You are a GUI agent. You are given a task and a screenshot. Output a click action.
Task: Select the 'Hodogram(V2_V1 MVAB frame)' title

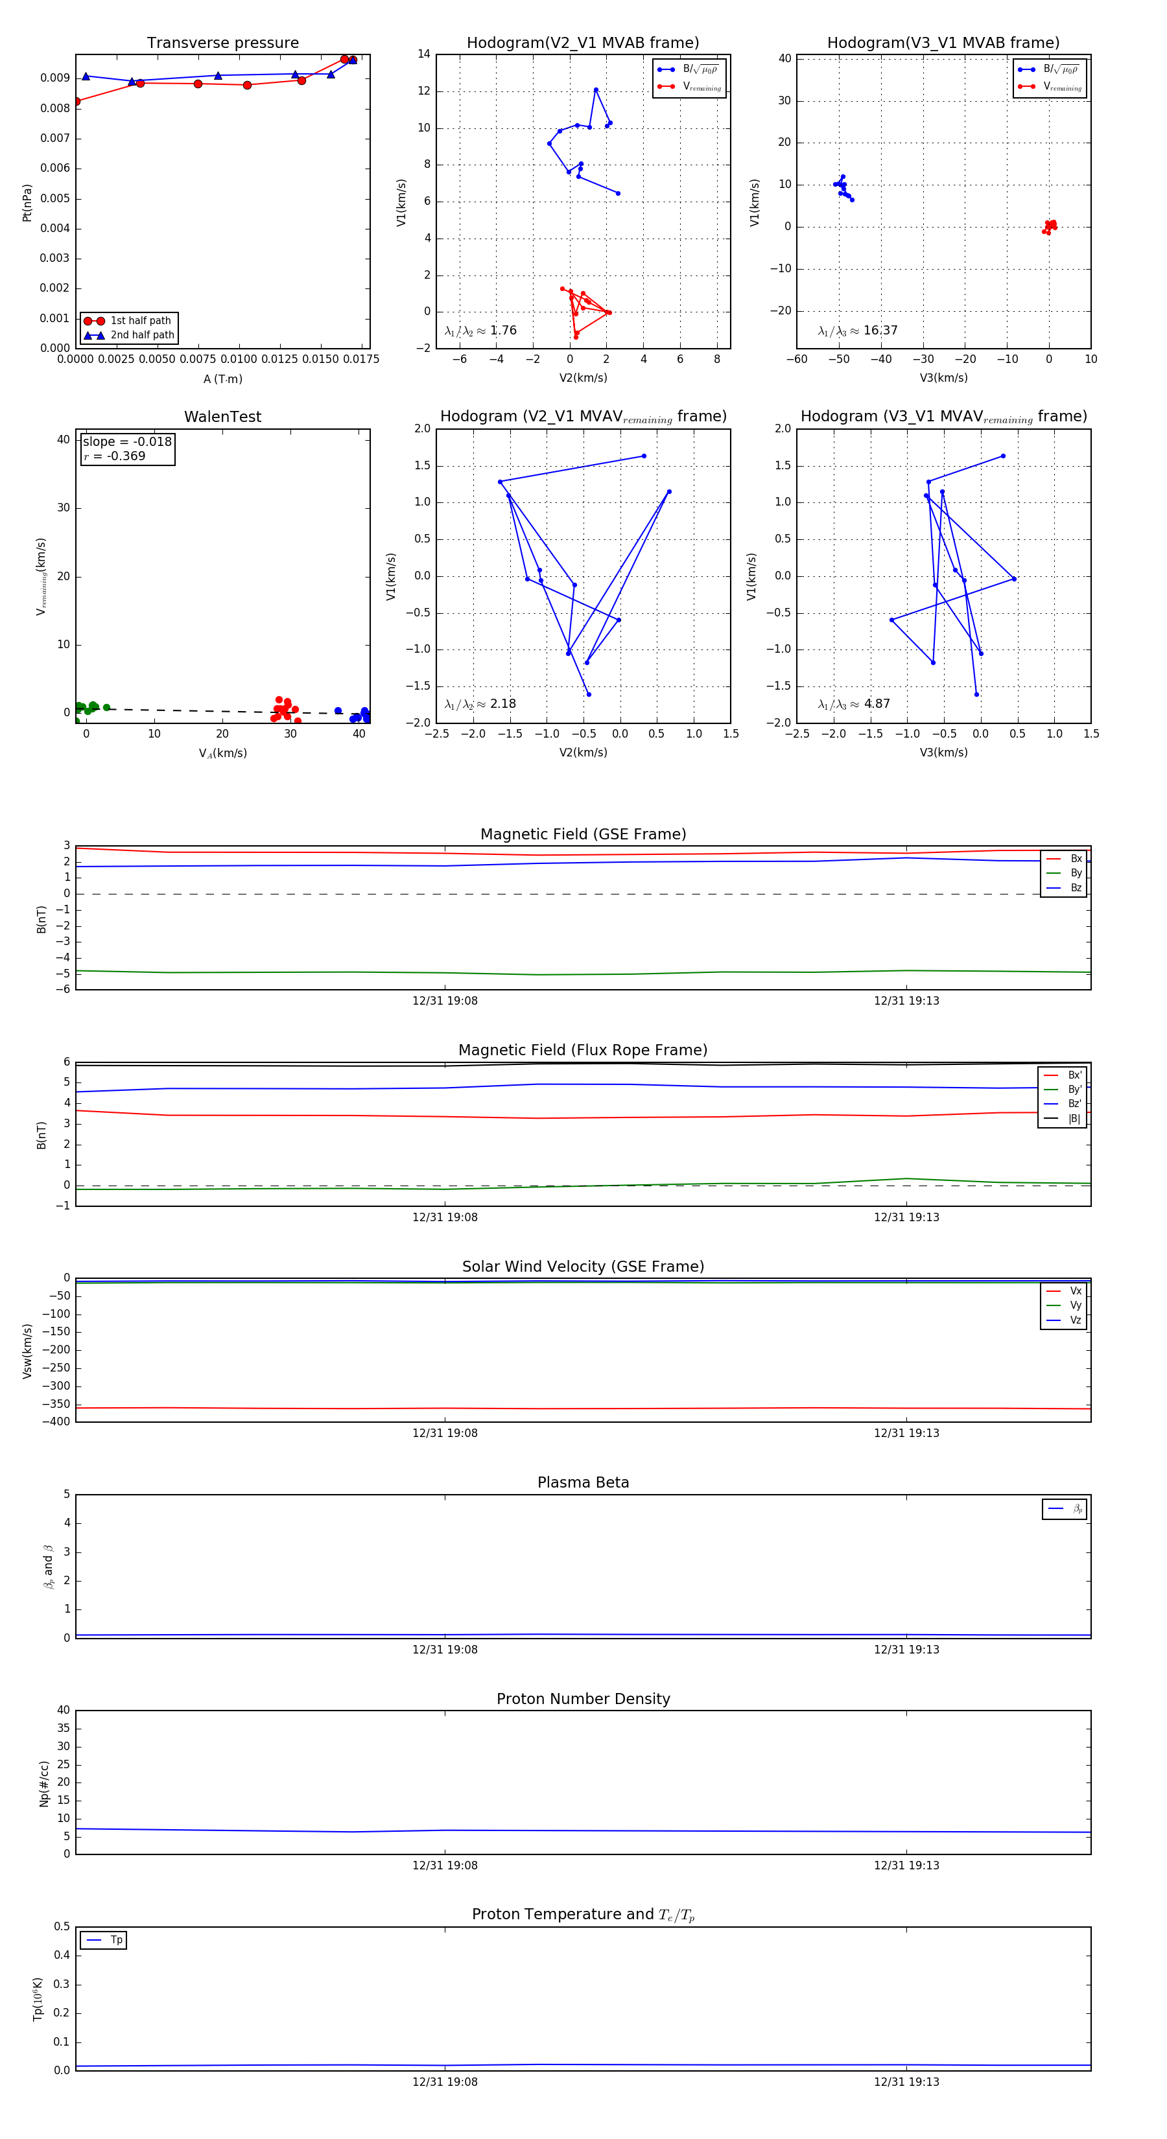tap(583, 43)
